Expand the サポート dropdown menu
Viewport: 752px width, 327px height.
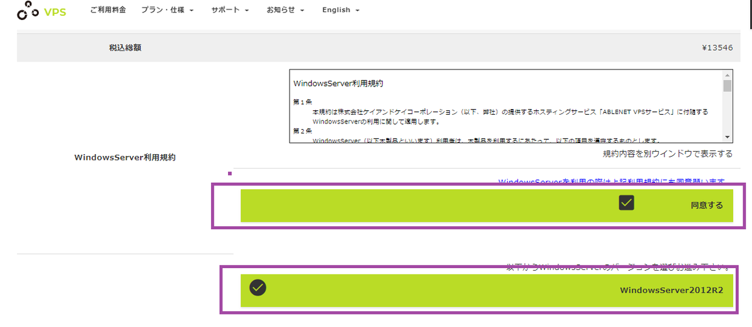point(231,10)
